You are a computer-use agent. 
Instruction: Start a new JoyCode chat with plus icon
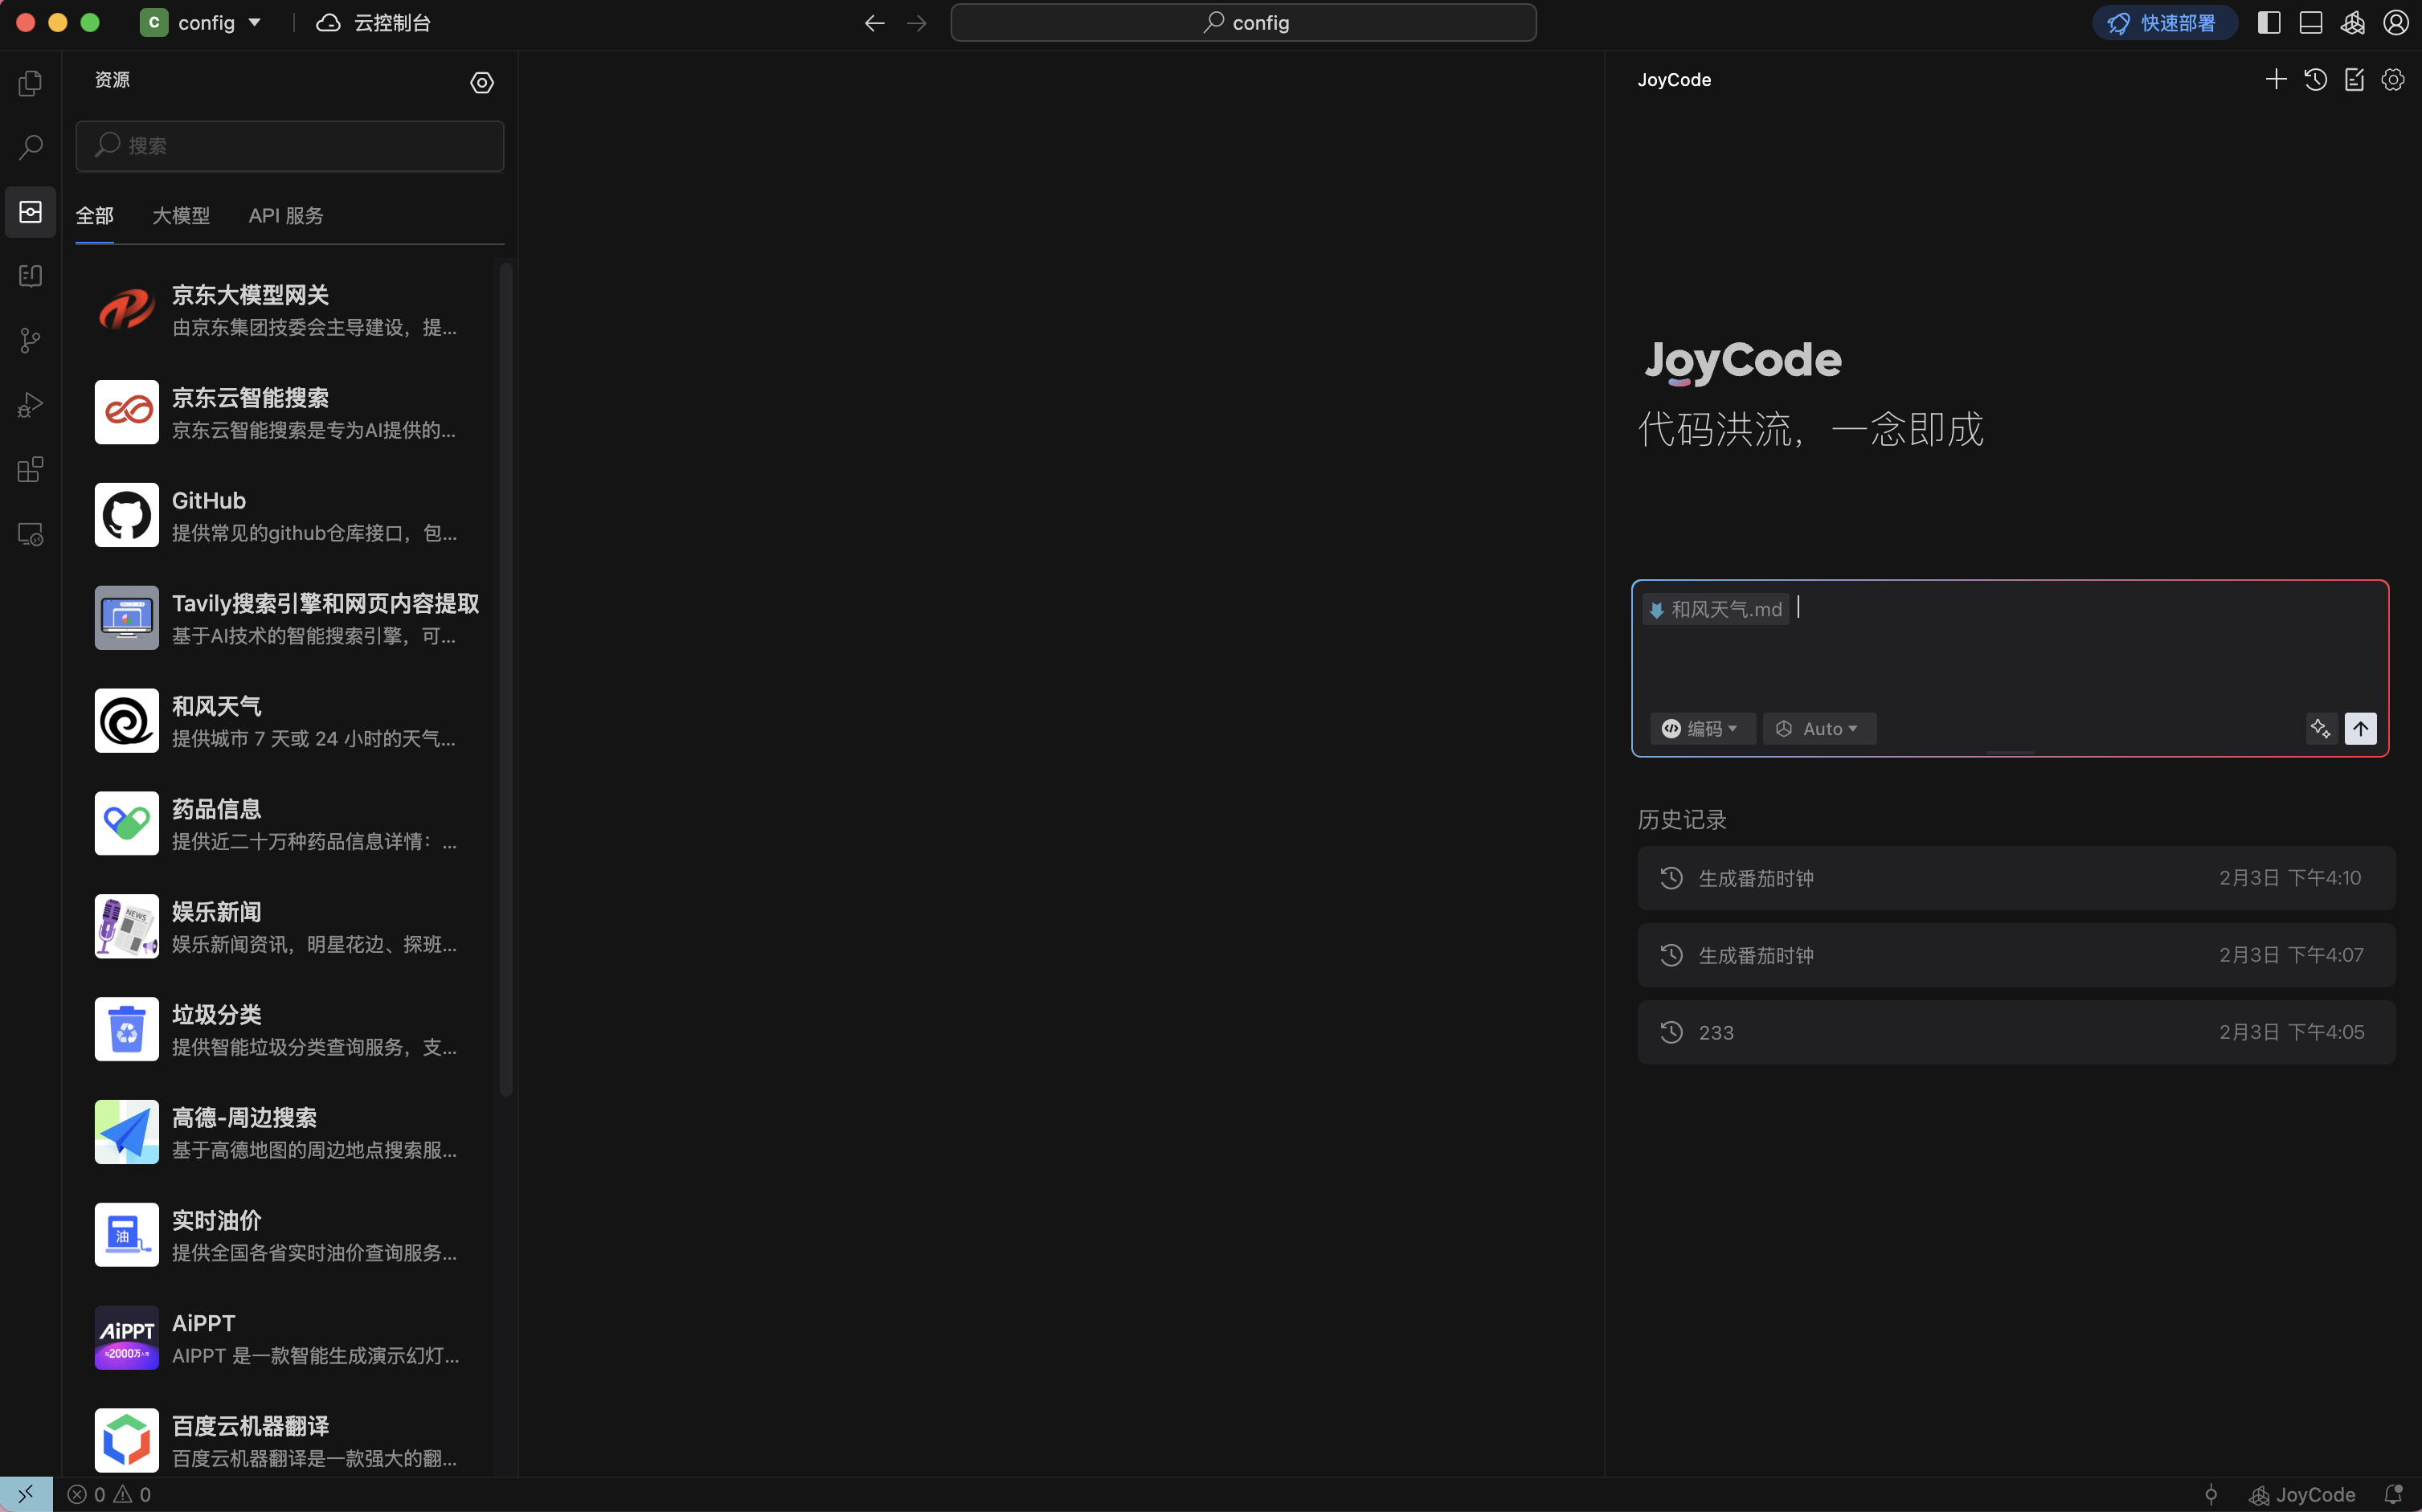[x=2276, y=80]
